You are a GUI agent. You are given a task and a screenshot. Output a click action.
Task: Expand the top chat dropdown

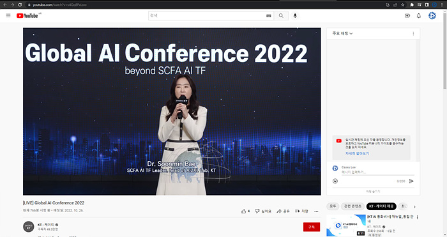[x=342, y=33]
